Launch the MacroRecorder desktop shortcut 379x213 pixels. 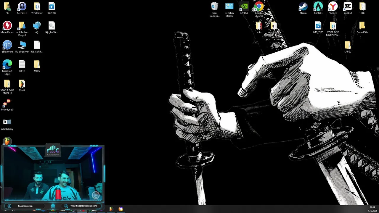(7, 27)
